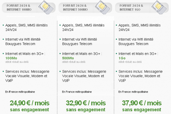Choose the 24,90 € / mois price

point(30,103)
